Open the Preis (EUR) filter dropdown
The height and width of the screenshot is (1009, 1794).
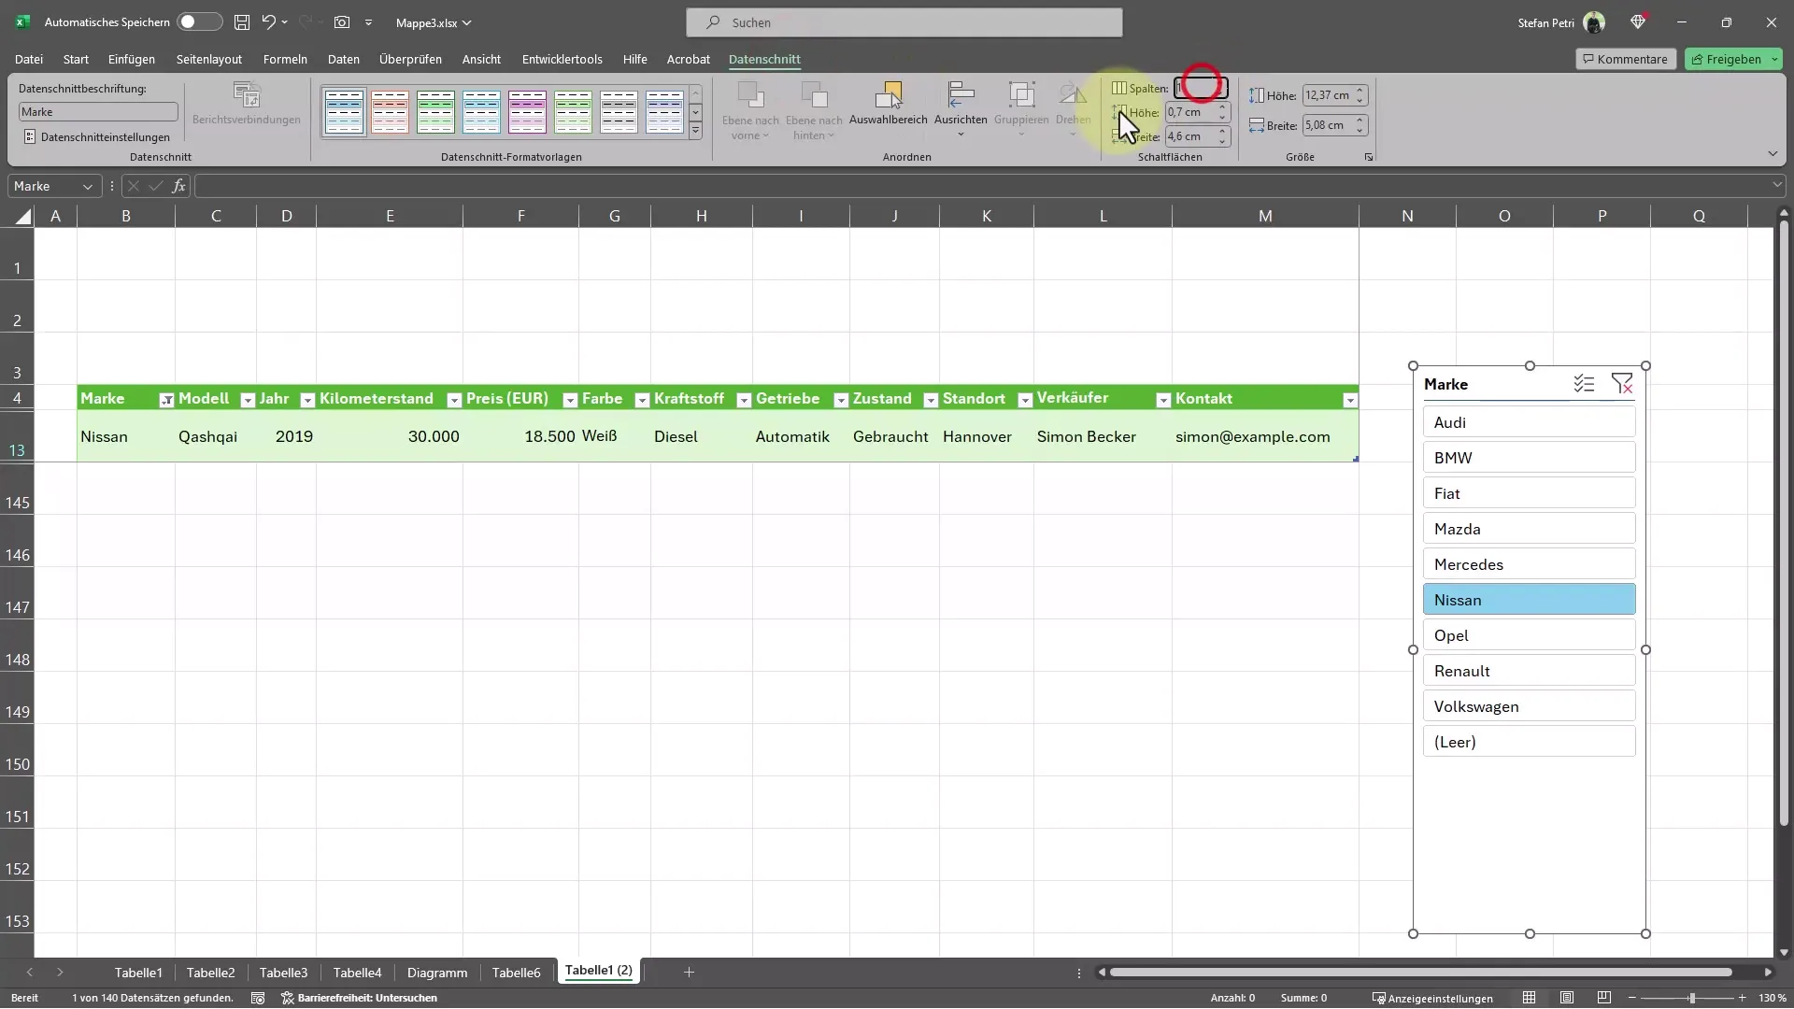pyautogui.click(x=570, y=400)
